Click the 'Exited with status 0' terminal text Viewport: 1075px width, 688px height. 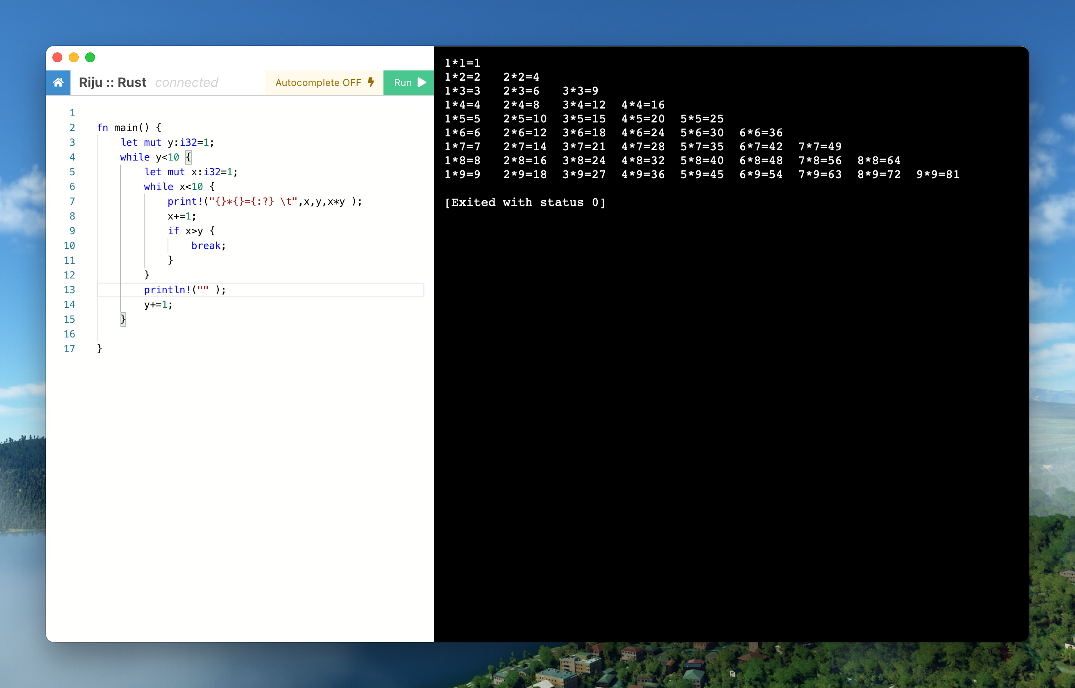click(524, 202)
